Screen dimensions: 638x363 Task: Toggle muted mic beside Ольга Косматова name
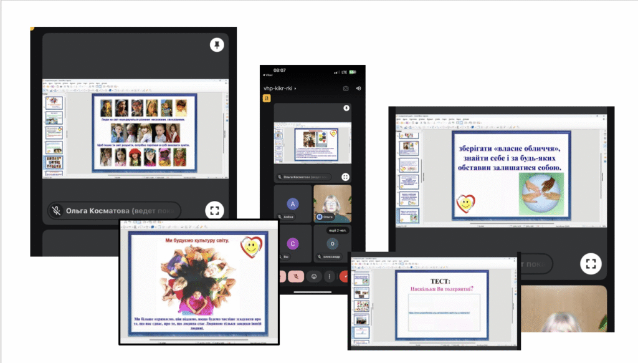coord(56,211)
